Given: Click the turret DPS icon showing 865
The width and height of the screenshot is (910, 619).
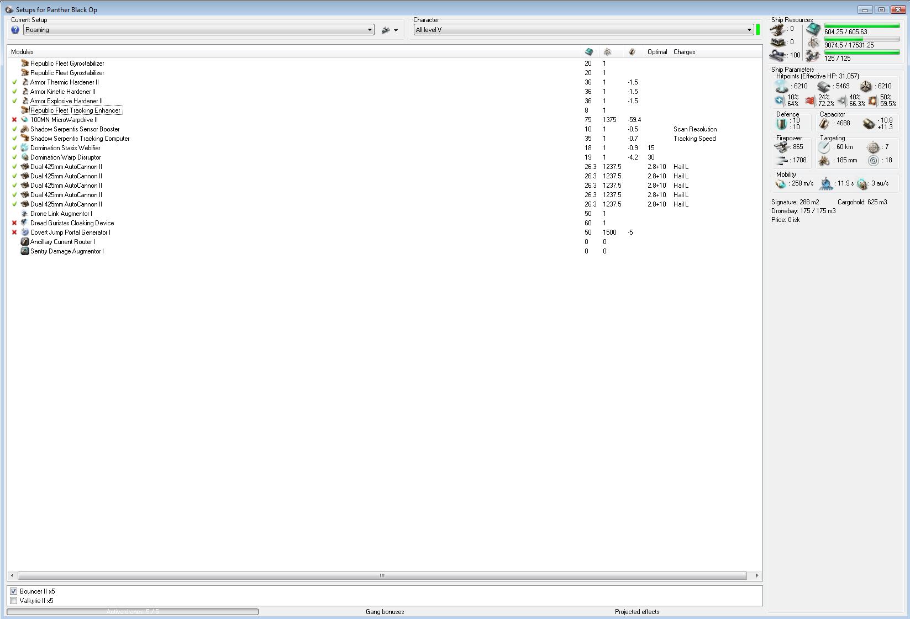Looking at the screenshot, I should (x=782, y=147).
